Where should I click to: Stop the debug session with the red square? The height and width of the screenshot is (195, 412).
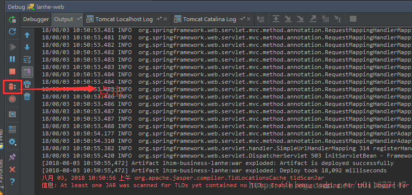12,71
